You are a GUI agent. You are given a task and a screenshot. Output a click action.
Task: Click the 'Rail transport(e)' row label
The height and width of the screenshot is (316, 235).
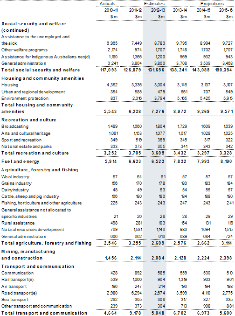[x=17, y=280]
